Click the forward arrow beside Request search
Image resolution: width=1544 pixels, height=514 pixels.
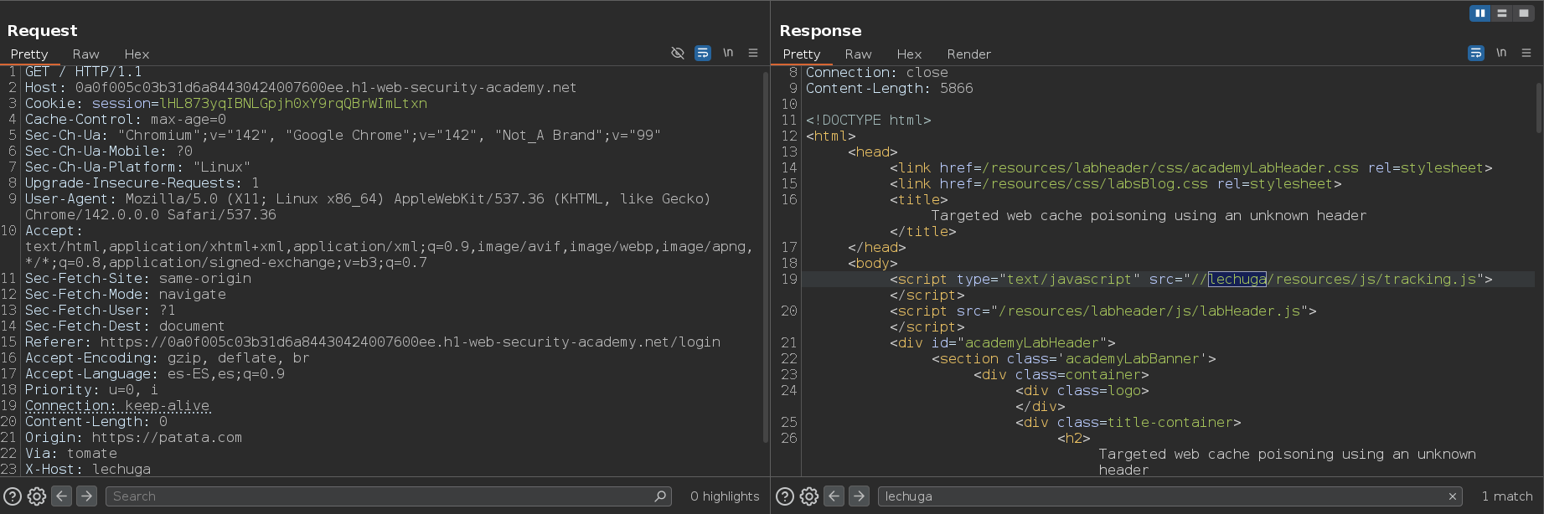(x=87, y=496)
